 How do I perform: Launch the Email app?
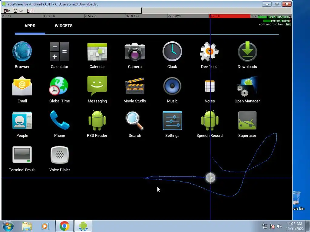(x=22, y=89)
